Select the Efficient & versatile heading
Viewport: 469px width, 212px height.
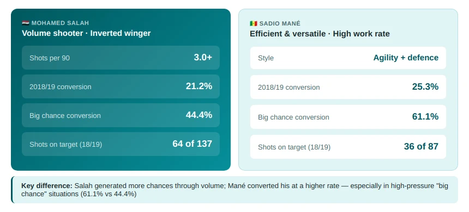pyautogui.click(x=320, y=34)
